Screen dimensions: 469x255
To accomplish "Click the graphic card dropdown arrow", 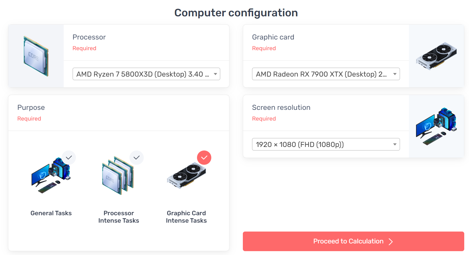I will pyautogui.click(x=395, y=74).
